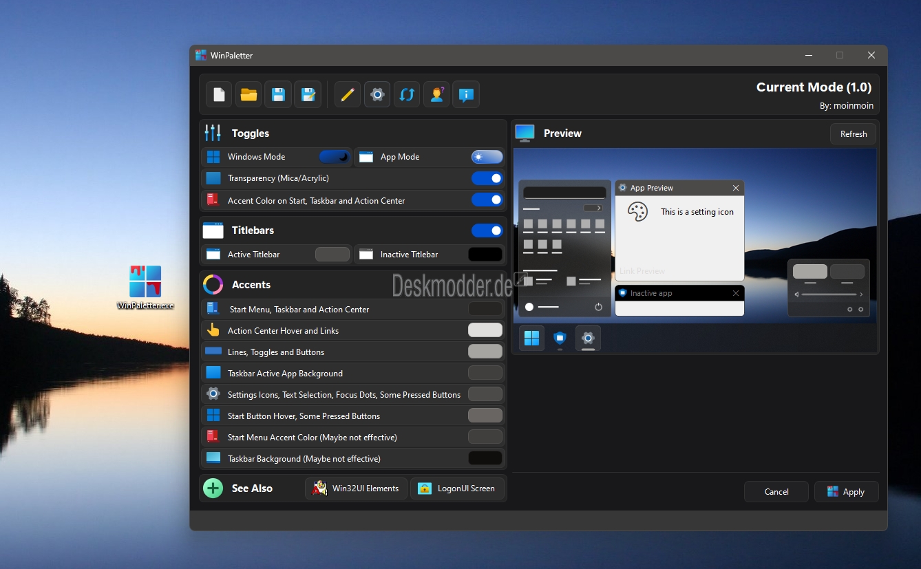Image resolution: width=921 pixels, height=569 pixels.
Task: Toggle Windows Mode dark/light switch
Action: [335, 157]
